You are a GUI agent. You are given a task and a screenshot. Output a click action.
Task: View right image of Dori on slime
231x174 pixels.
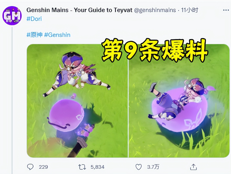[x=179, y=101]
